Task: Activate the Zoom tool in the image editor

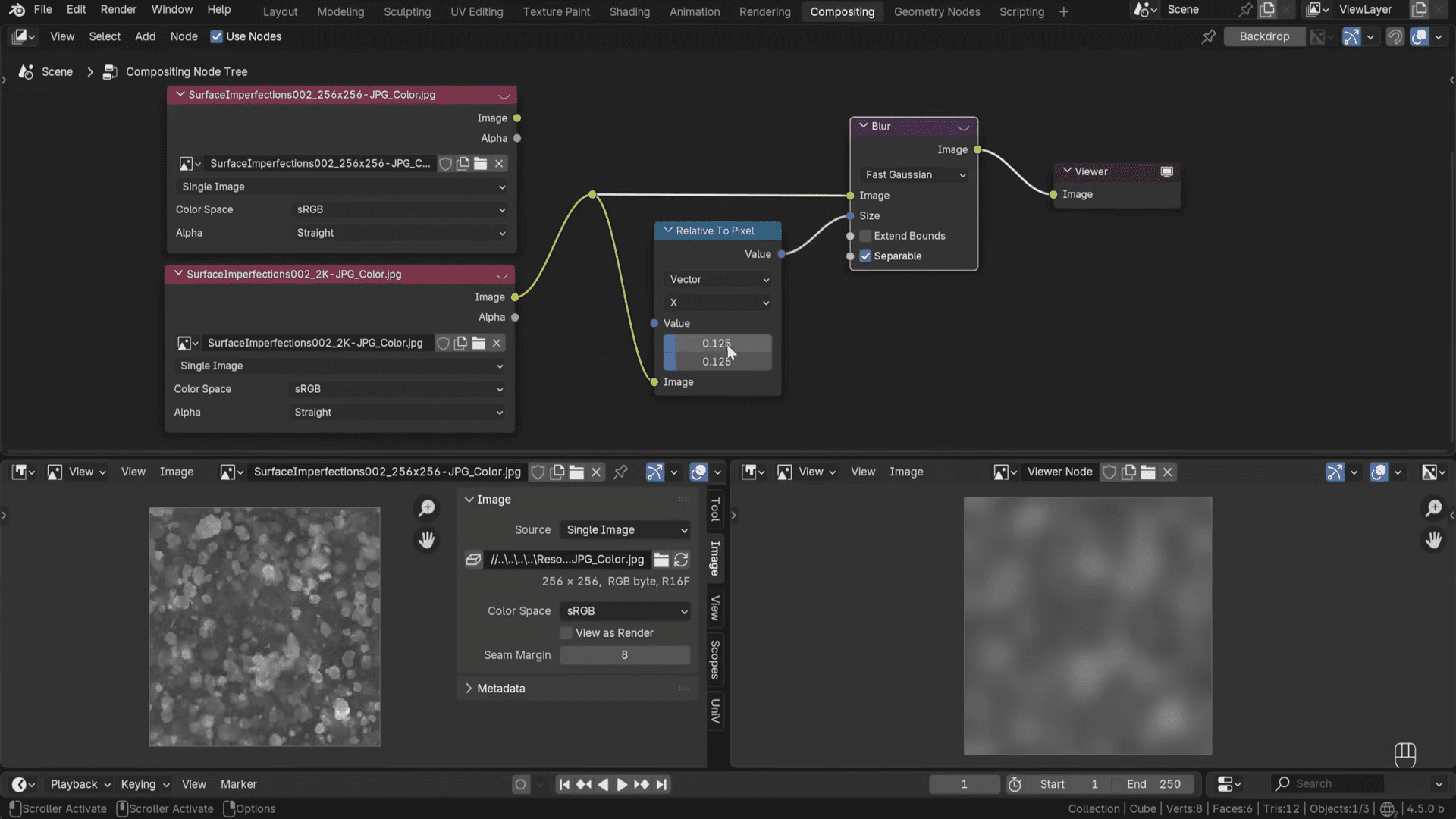Action: (427, 507)
